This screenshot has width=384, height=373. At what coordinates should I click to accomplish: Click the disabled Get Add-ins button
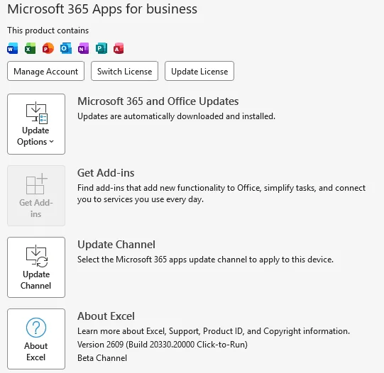point(36,196)
